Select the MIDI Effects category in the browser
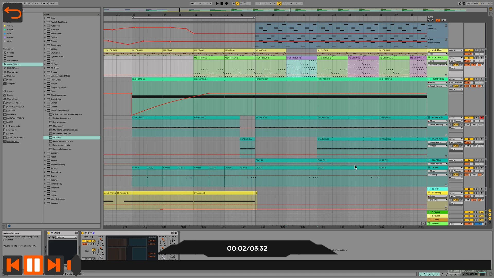 13,68
